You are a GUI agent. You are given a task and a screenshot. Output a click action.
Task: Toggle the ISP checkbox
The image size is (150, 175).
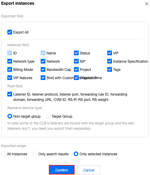click(76, 61)
